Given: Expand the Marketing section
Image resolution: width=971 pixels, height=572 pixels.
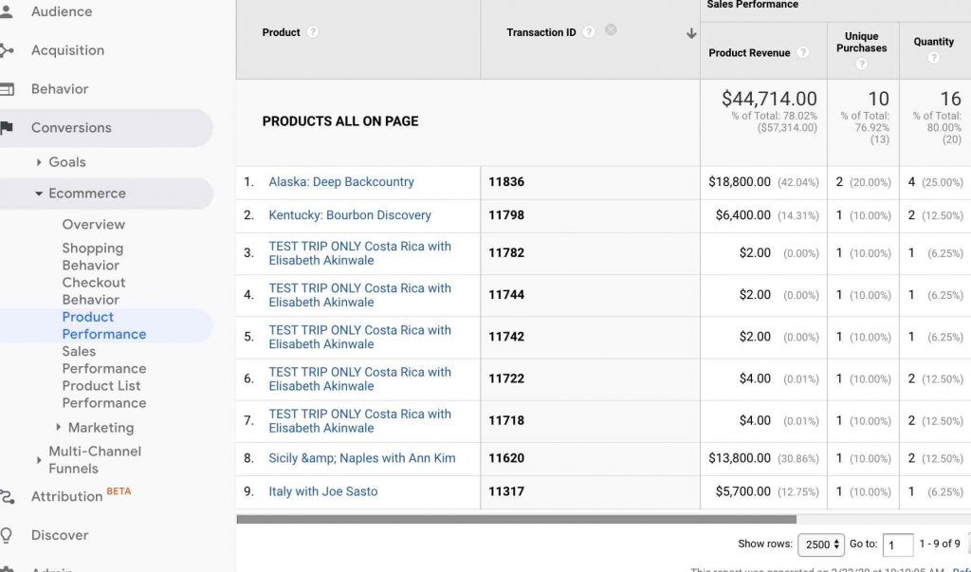Looking at the screenshot, I should 59,428.
